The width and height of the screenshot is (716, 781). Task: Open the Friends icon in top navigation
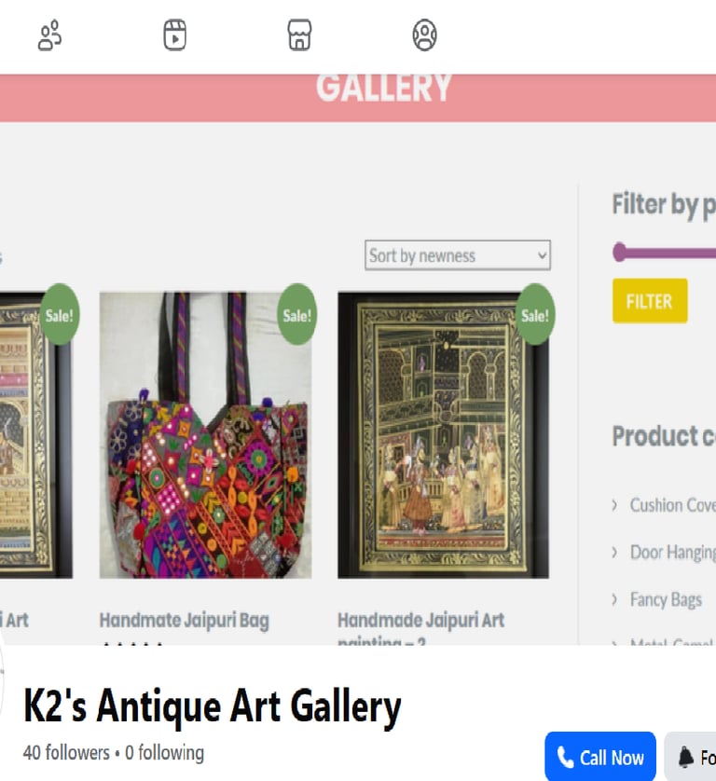click(x=49, y=35)
